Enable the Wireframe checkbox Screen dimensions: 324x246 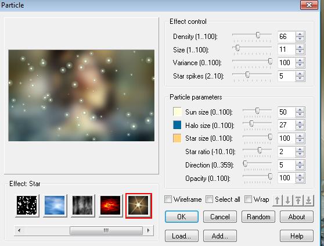168,199
